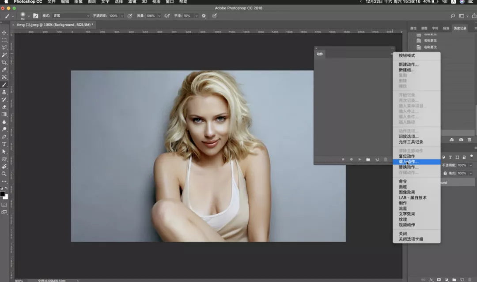
Task: Click the create new set folder icon
Action: (x=368, y=160)
